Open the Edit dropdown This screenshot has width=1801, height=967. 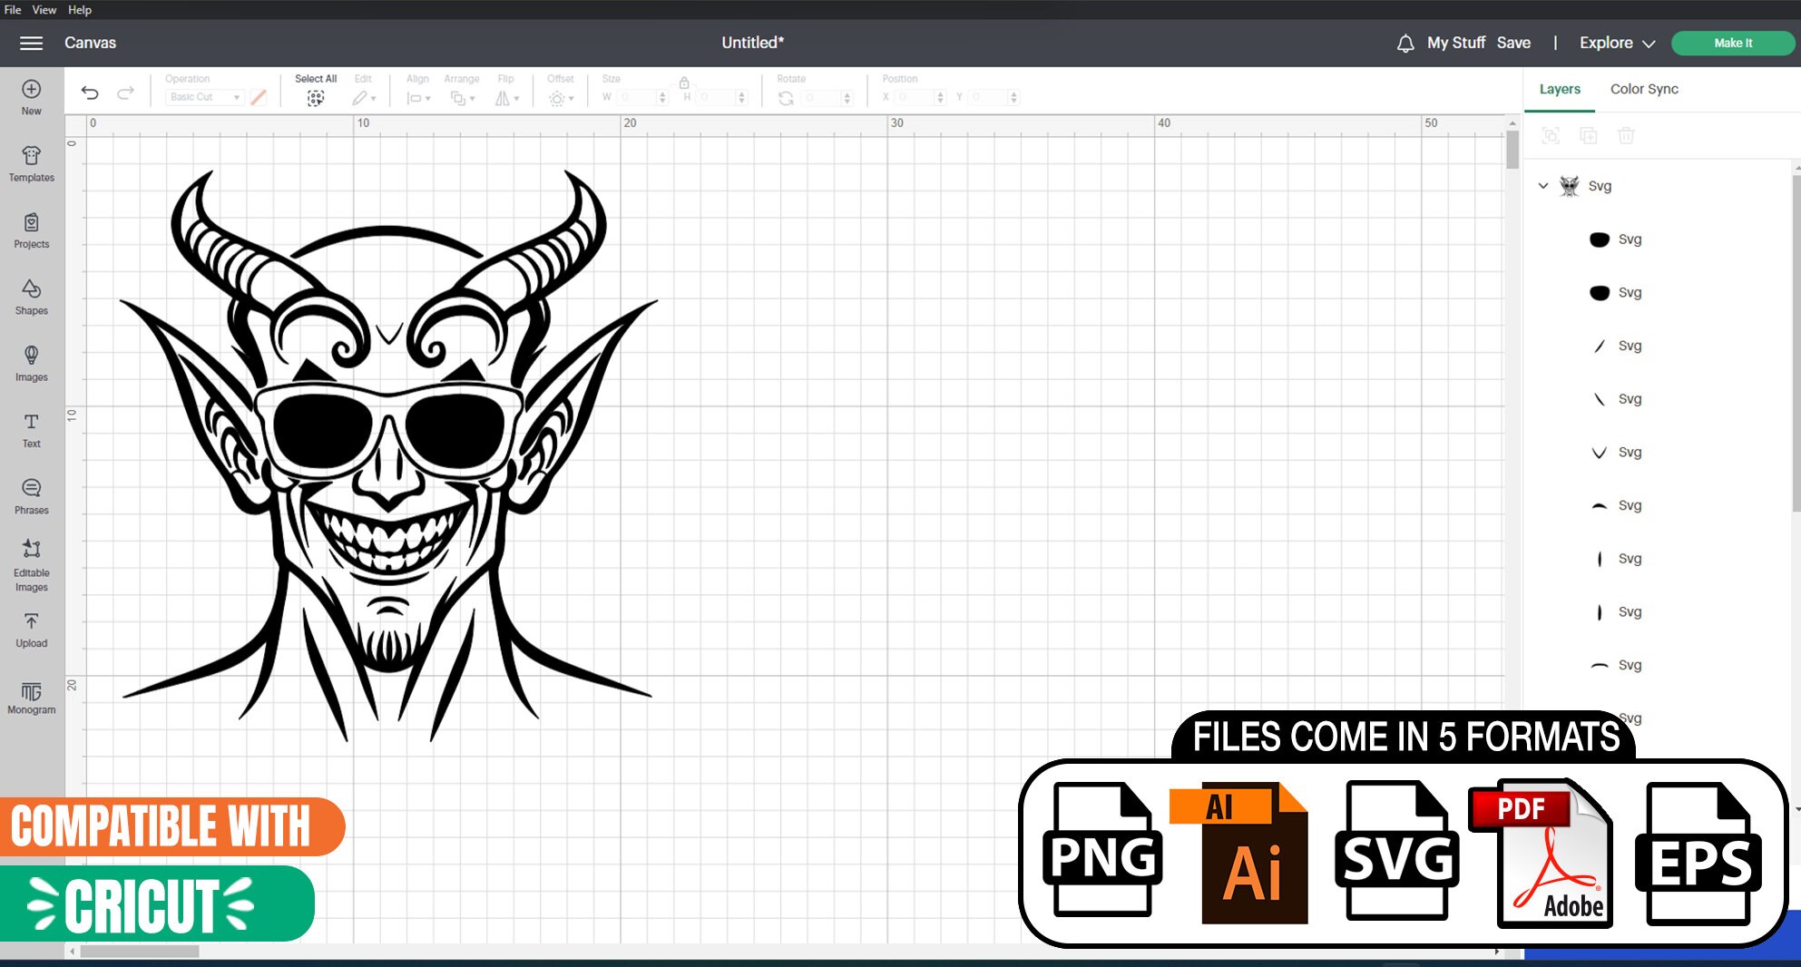(x=364, y=98)
